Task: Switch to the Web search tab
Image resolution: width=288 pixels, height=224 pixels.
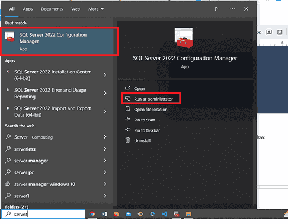Action: [75, 9]
